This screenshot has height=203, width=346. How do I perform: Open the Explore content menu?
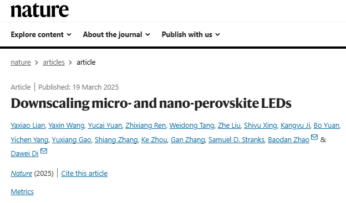[x=41, y=34]
